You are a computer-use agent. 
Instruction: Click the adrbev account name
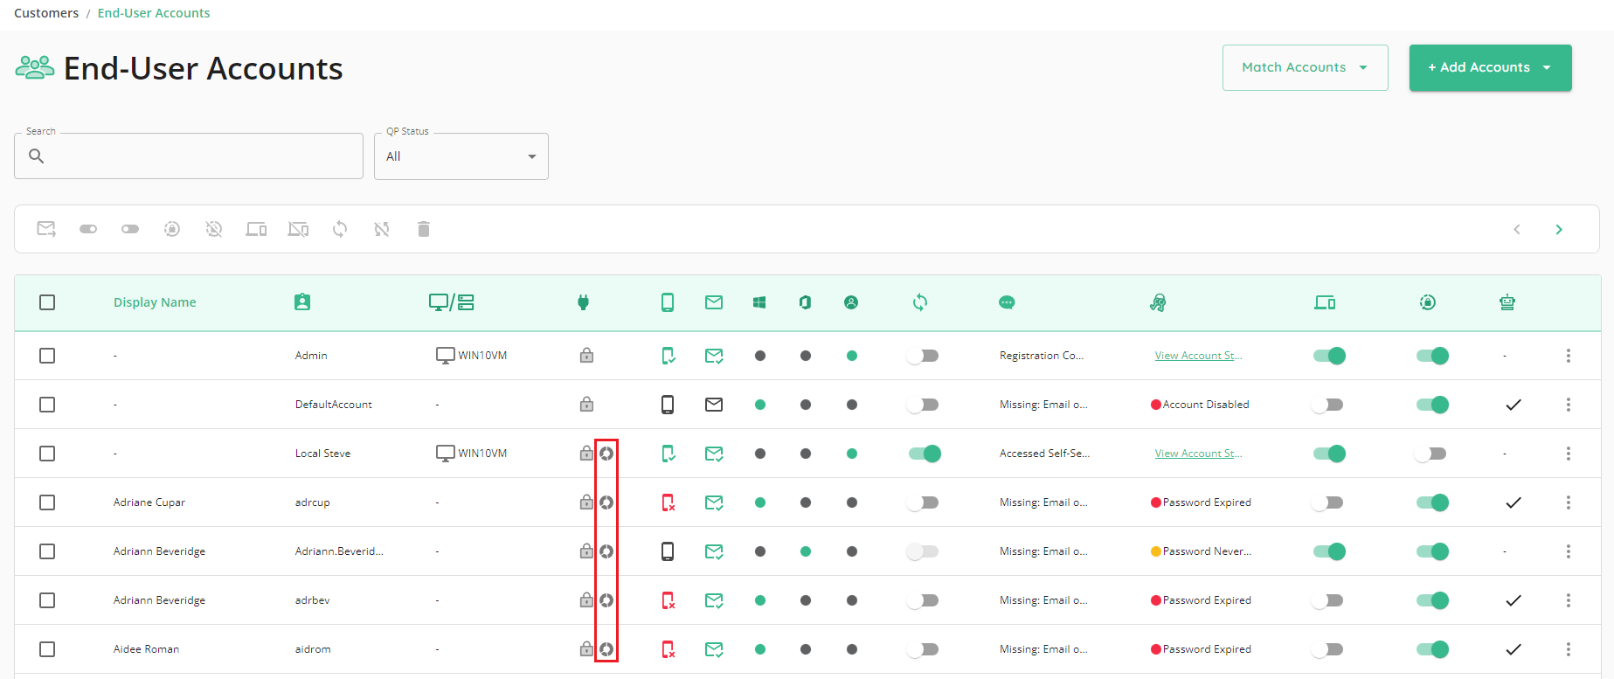(313, 600)
